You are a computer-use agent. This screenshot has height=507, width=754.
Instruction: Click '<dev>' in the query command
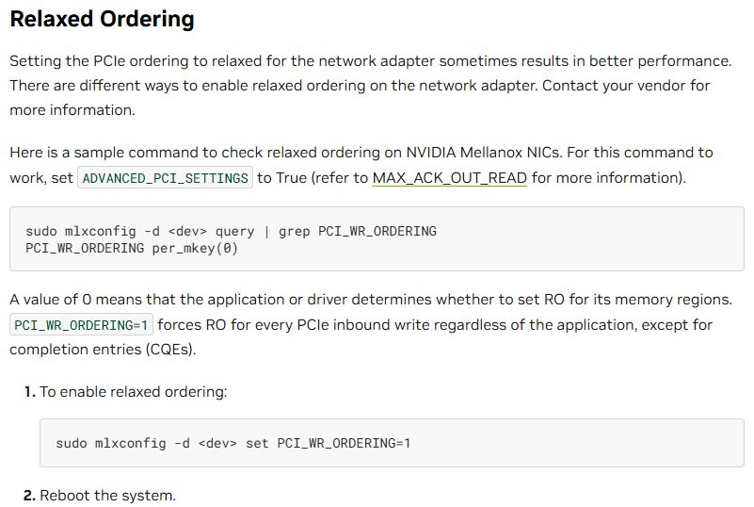[x=187, y=231]
